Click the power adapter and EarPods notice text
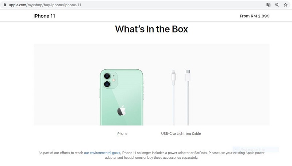This screenshot has height=166, width=292. click(x=151, y=155)
